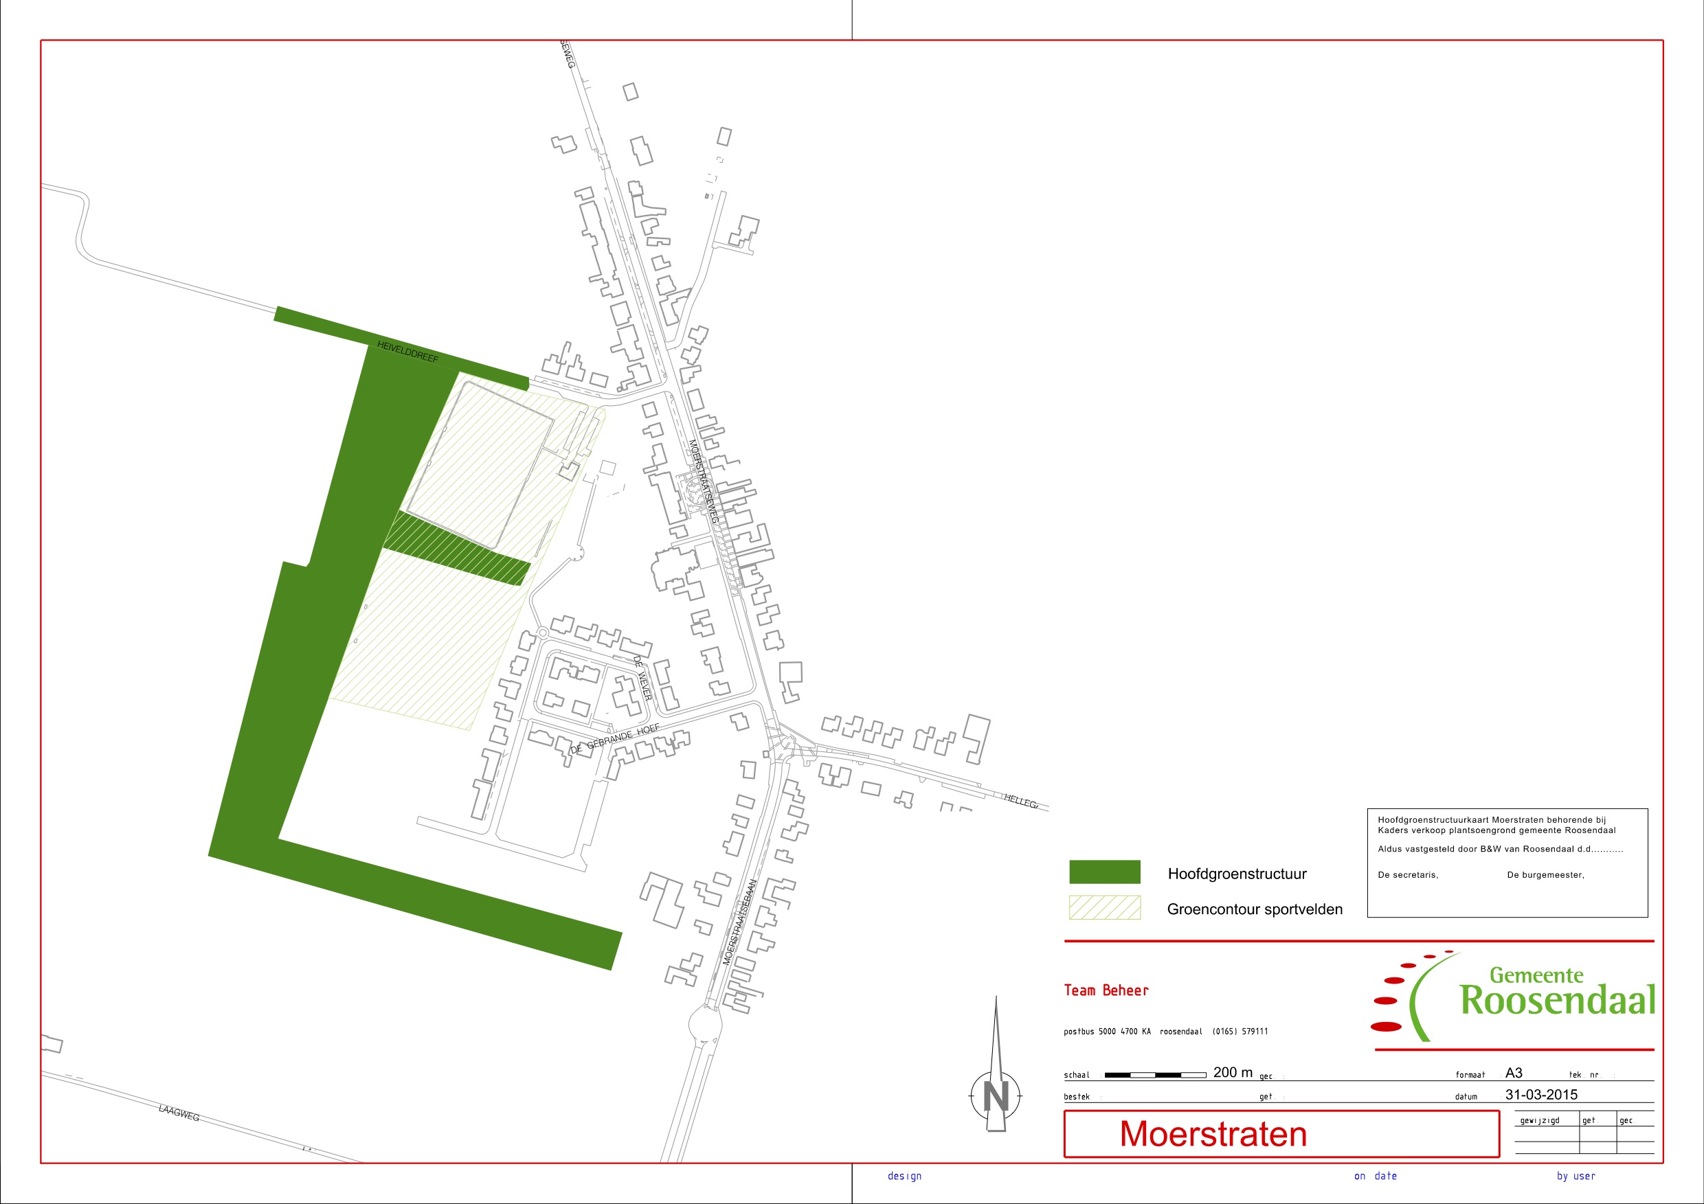This screenshot has height=1204, width=1704.
Task: Click the solid green Hoofdgroenstructuur legend swatch
Action: point(1104,872)
